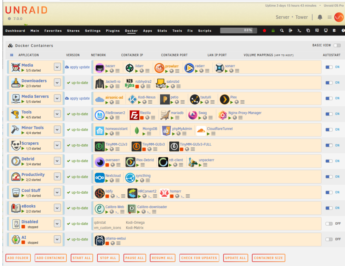Select the radarr container icon
Screen dimensions: 345x266
pos(189,68)
